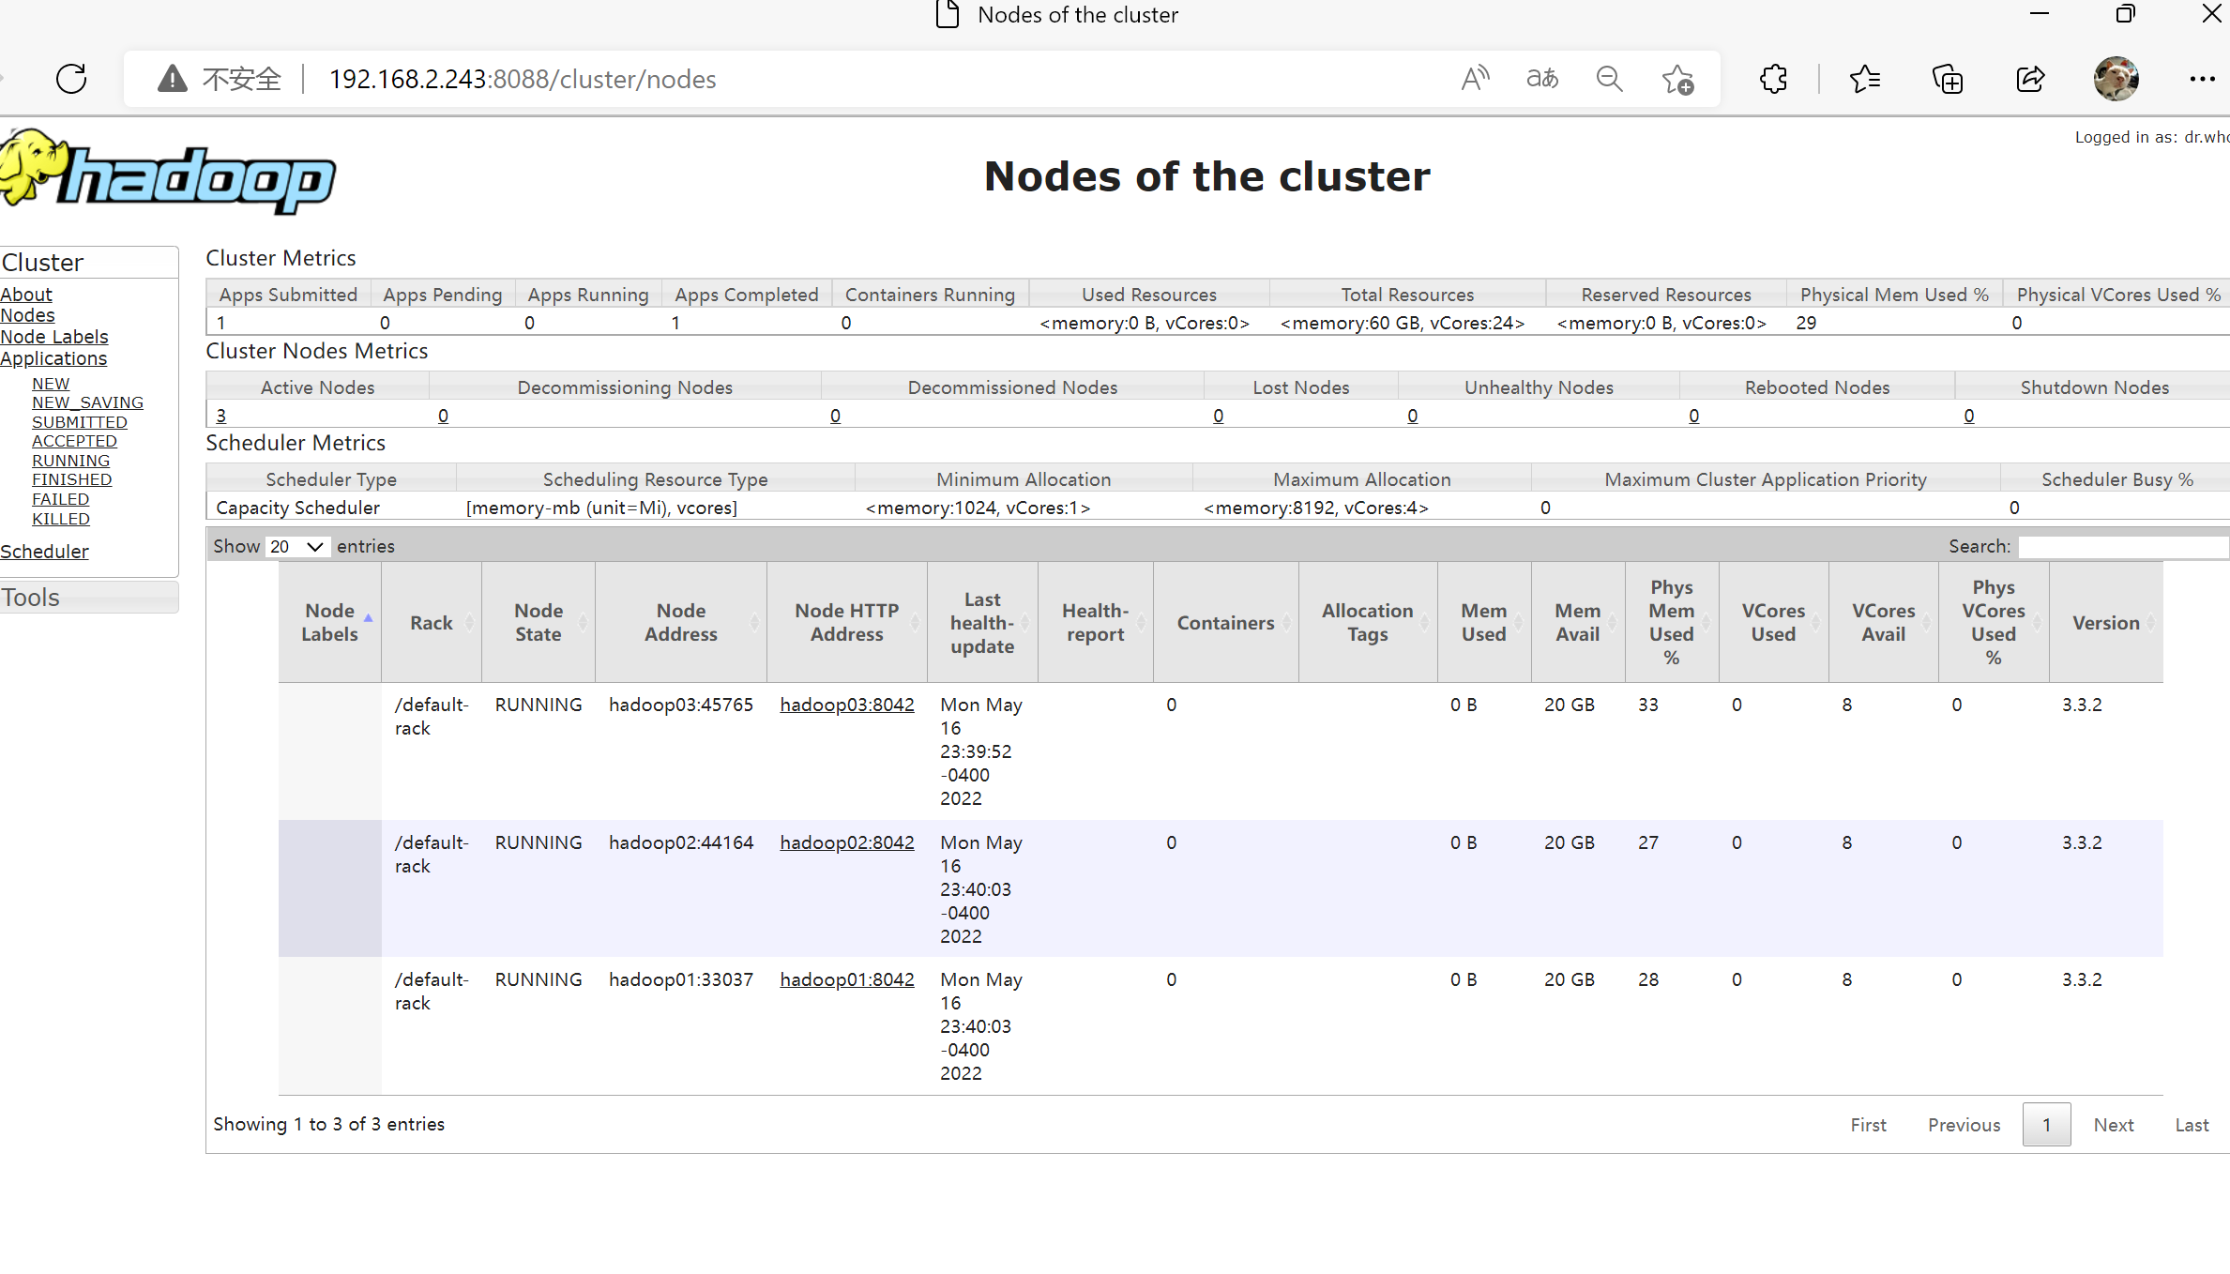The height and width of the screenshot is (1274, 2230).
Task: Open the Favorites list dropdown
Action: coord(1866,79)
